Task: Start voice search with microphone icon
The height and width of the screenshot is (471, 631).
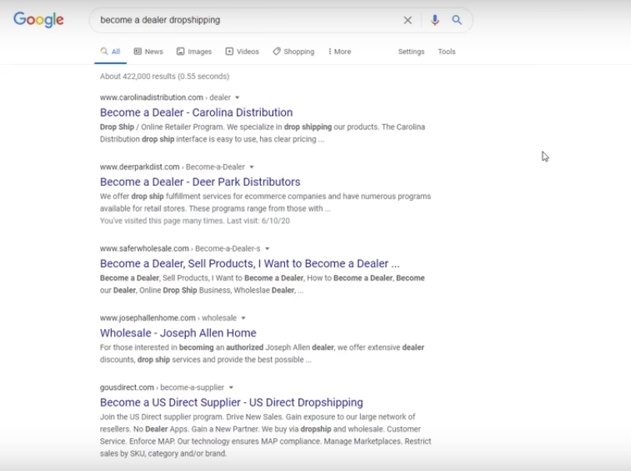Action: coord(435,20)
